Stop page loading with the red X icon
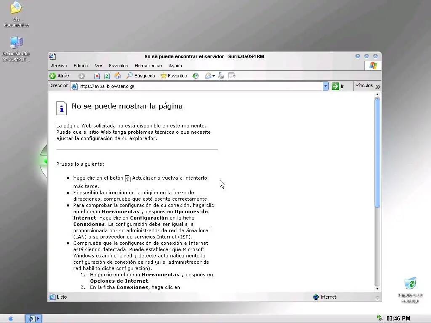 click(x=97, y=76)
